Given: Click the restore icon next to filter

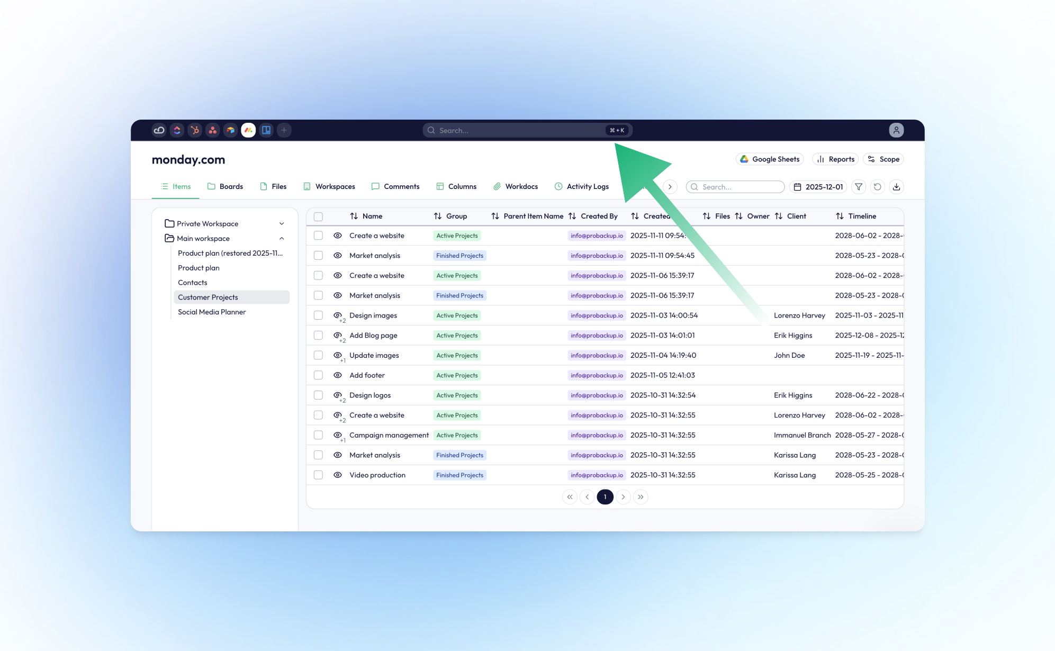Looking at the screenshot, I should point(878,187).
